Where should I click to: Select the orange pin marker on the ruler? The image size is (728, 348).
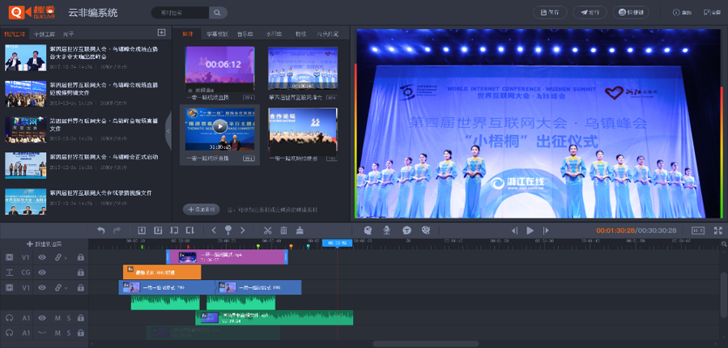point(291,246)
